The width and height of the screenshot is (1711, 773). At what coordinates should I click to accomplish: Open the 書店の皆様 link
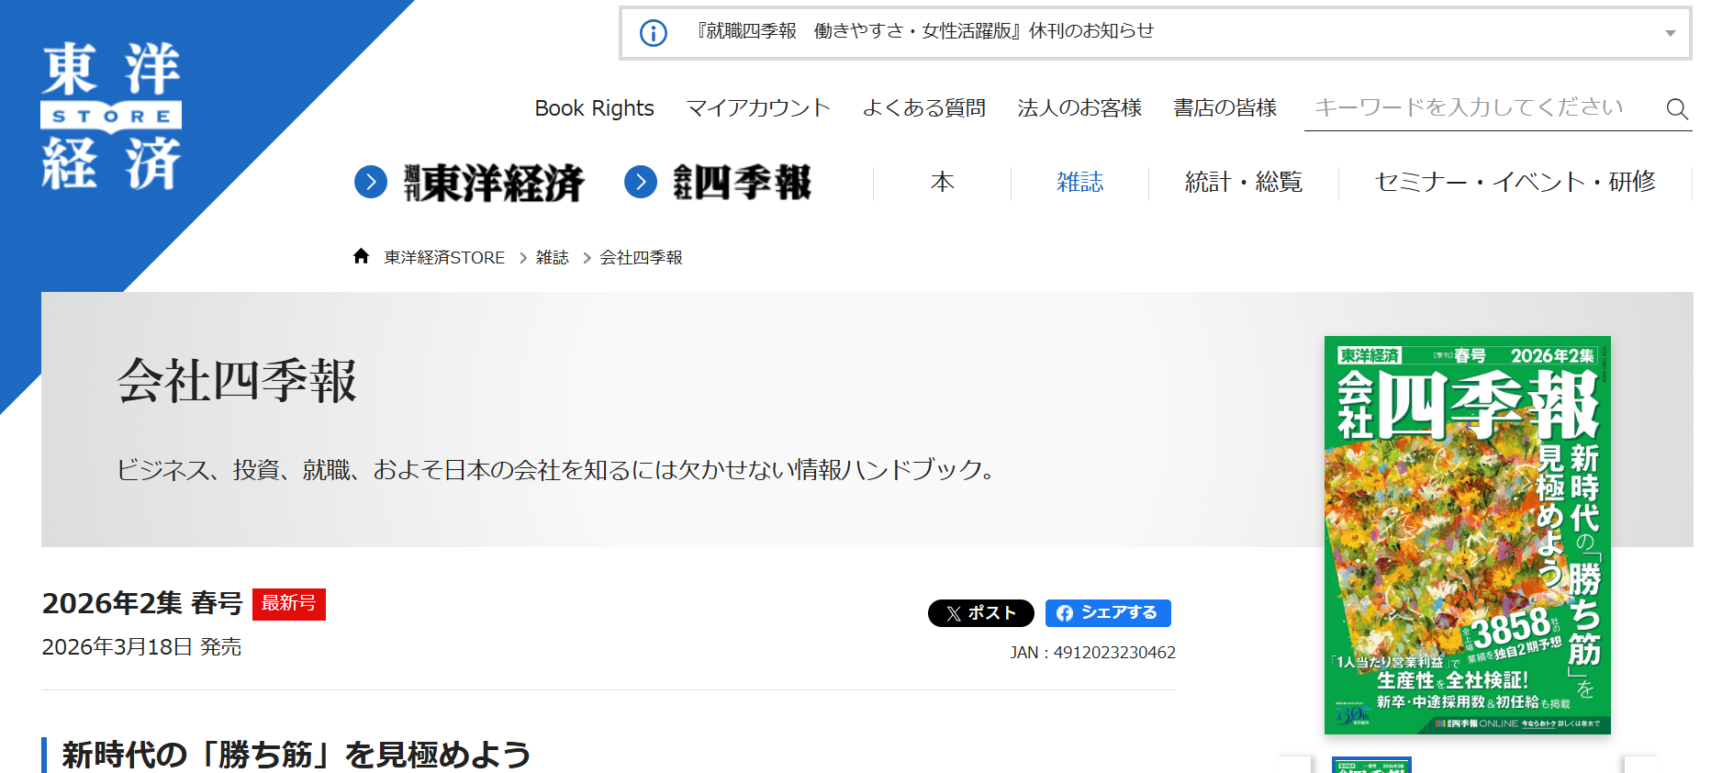coord(1225,108)
